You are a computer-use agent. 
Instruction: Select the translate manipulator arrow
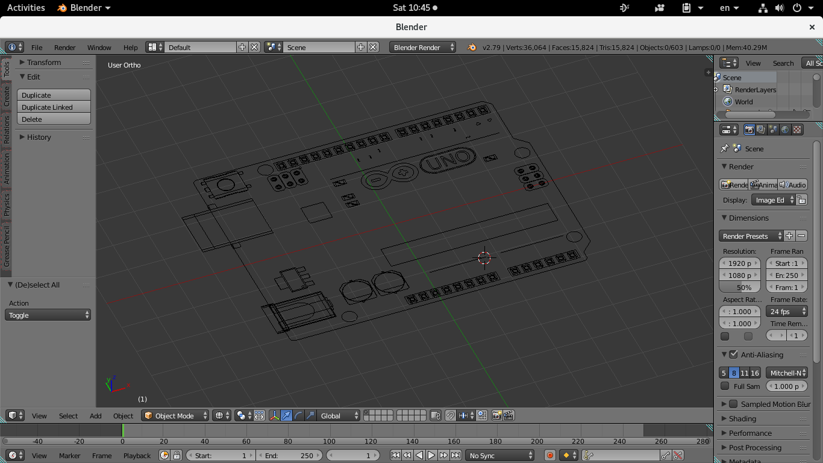pyautogui.click(x=286, y=415)
